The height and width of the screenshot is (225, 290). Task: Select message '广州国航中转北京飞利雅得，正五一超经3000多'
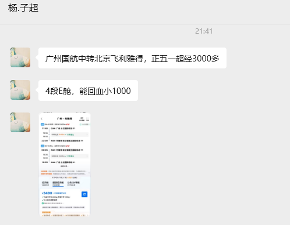point(132,58)
